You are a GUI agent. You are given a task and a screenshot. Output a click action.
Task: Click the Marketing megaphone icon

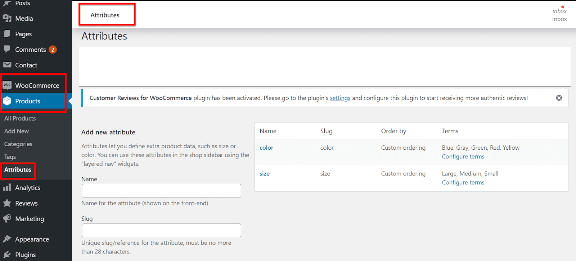click(x=7, y=218)
